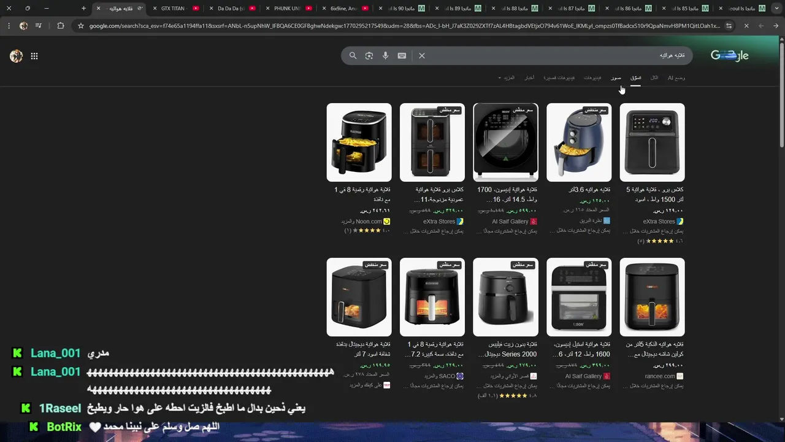Open the Chrome profile avatar in the toolbar
Viewport: 785px width, 442px height.
23,26
